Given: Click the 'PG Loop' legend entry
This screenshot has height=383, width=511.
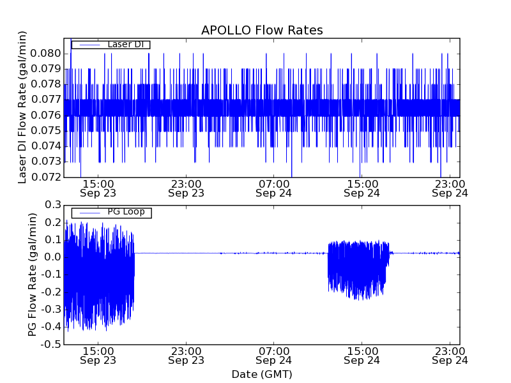Looking at the screenshot, I should coord(111,213).
